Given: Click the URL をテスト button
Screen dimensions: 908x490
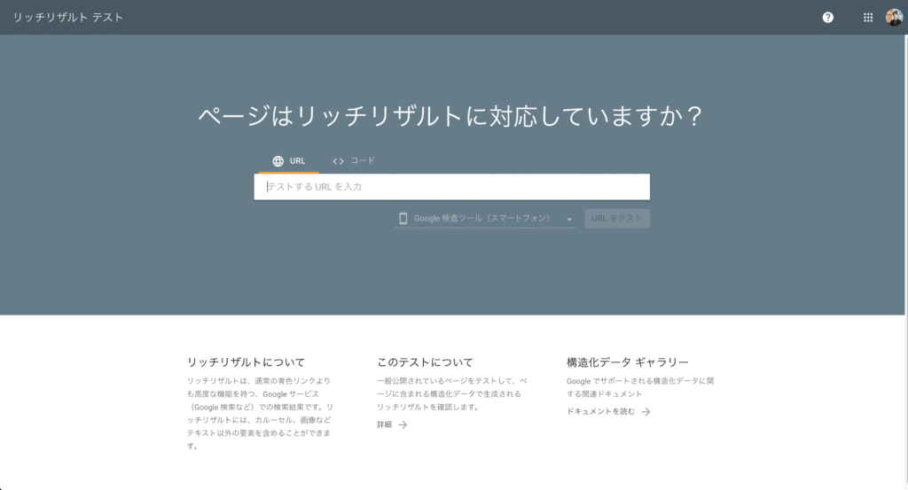Looking at the screenshot, I should click(x=617, y=218).
